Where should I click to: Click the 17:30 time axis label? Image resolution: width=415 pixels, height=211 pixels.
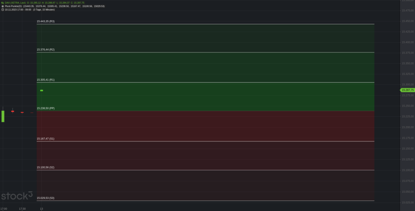pyautogui.click(x=22, y=209)
